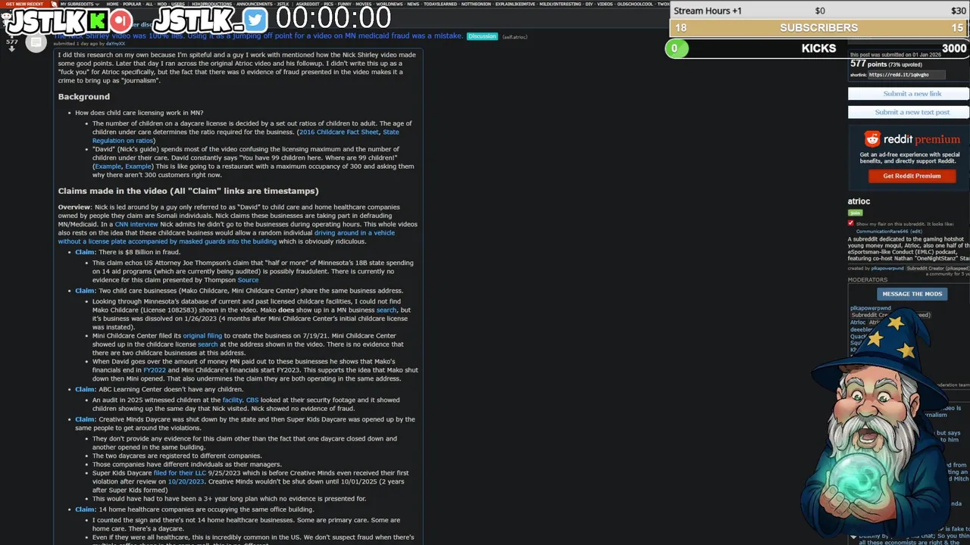This screenshot has height=545, width=970.
Task: Open the 'facility' audit link
Action: (232, 400)
